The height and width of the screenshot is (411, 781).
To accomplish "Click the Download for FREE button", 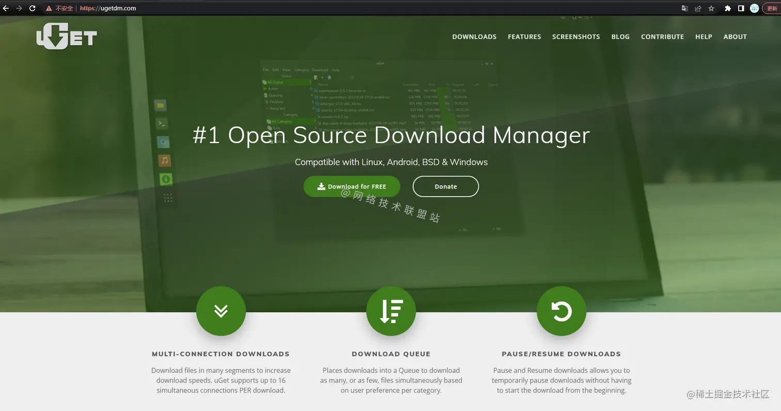I will tap(352, 186).
